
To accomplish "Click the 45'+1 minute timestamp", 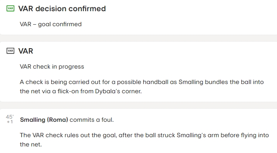I will 10,119.
